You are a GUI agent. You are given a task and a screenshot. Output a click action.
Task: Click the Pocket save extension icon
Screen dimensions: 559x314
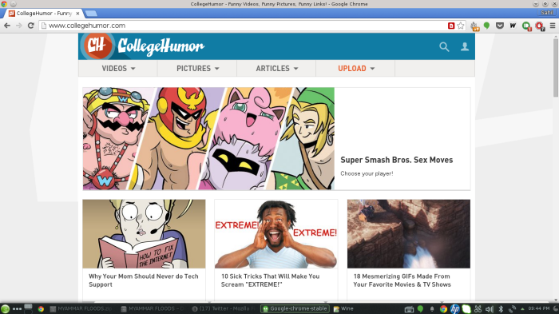pyautogui.click(x=500, y=26)
